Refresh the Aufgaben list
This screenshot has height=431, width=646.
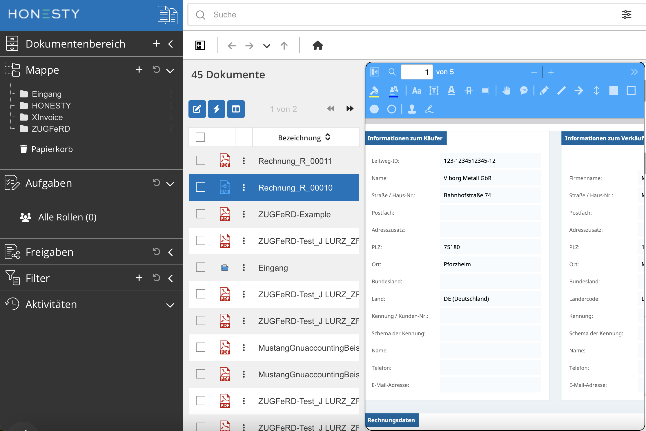pos(156,182)
